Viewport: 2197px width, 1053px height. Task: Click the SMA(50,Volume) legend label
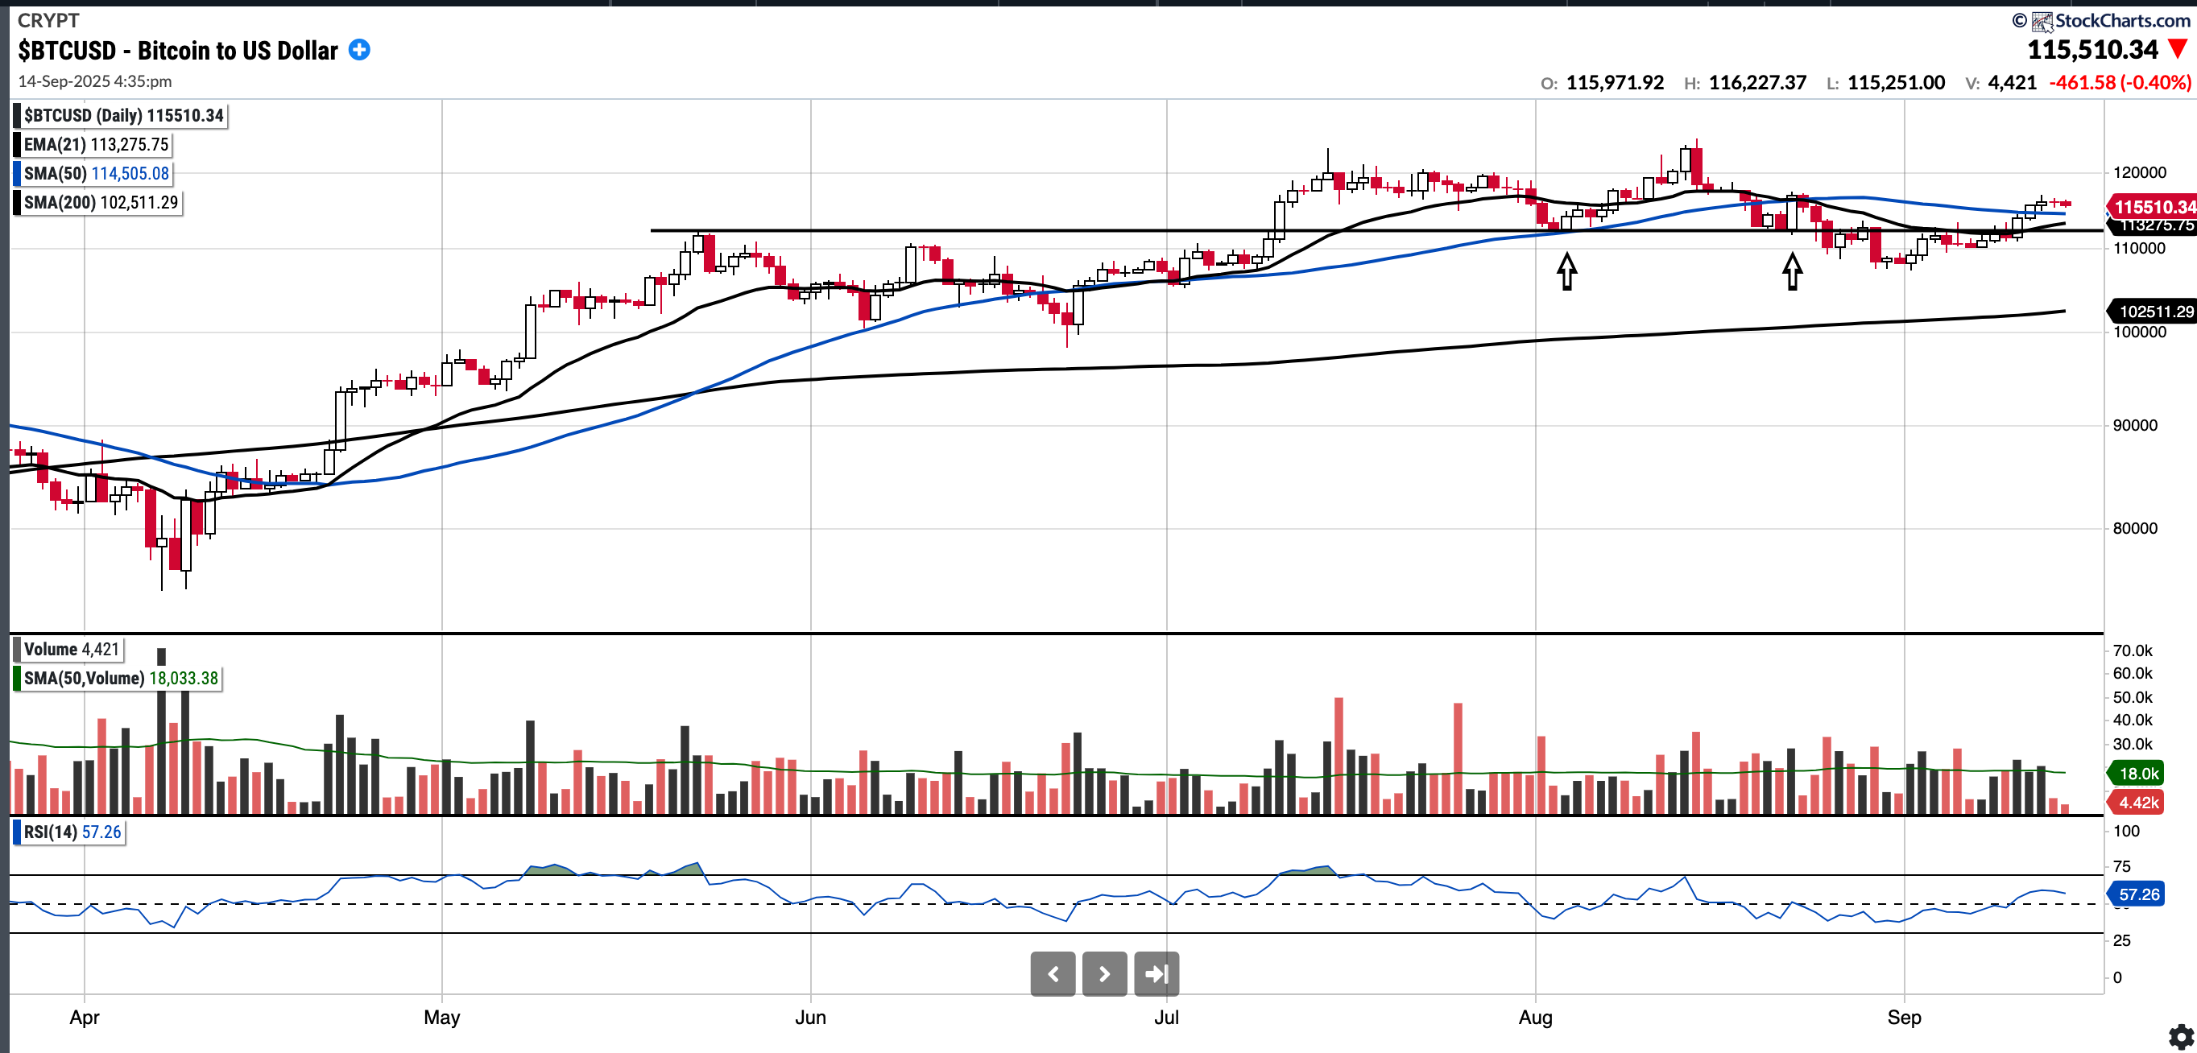[120, 678]
